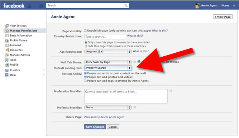Open Profanity Blocklist dropdown
Screen dimensions: 239x138
point(108,108)
